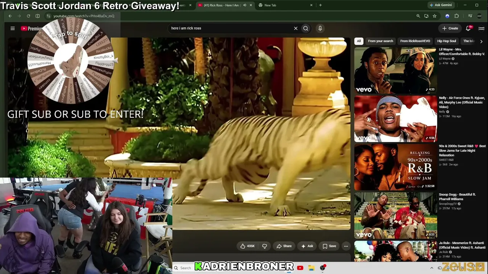Image resolution: width=488 pixels, height=274 pixels.
Task: Open a new browser tab with plus
Action: coord(320,5)
